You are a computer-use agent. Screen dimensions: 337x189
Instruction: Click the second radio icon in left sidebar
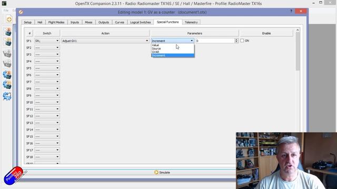[x=7, y=42]
